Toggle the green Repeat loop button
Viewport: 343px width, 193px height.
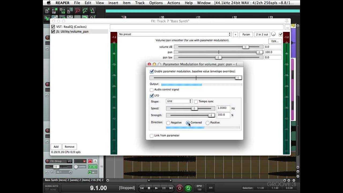(x=188, y=188)
